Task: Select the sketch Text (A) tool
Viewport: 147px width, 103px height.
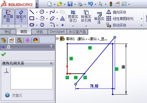Action: (62, 18)
